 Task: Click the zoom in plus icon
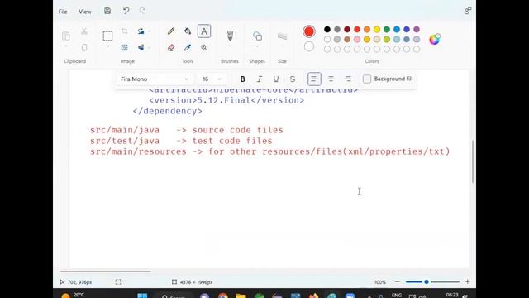coord(467,281)
